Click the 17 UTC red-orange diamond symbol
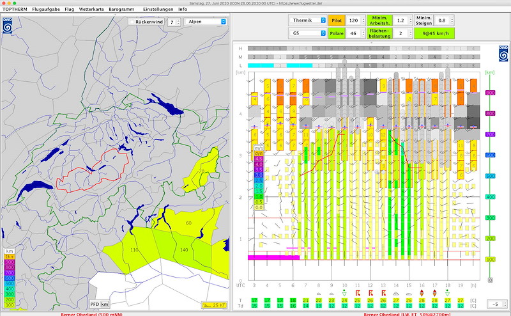 [435, 293]
